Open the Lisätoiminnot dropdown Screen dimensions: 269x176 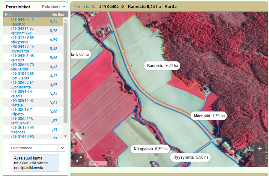click(37, 148)
